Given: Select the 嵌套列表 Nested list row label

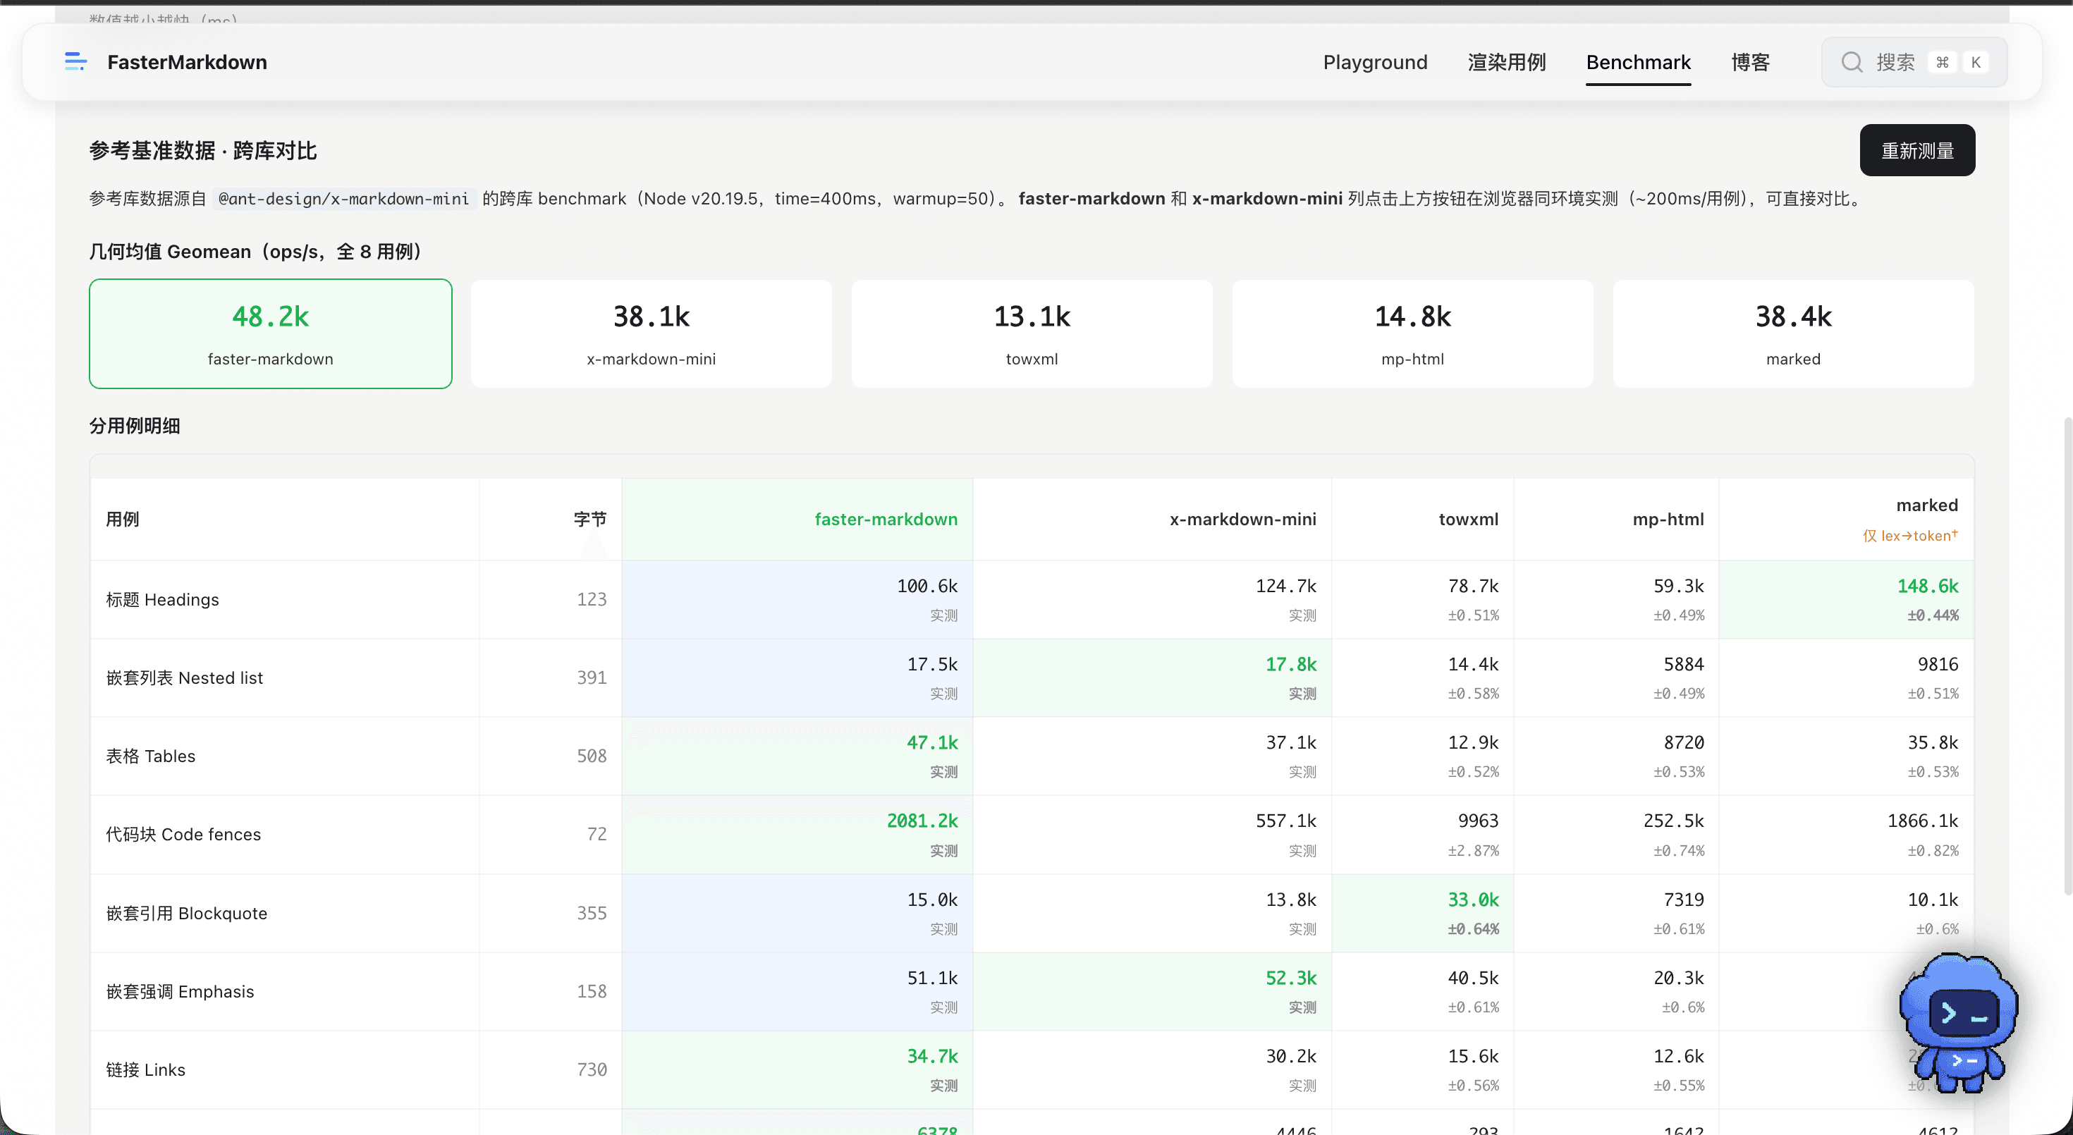Looking at the screenshot, I should click(184, 677).
